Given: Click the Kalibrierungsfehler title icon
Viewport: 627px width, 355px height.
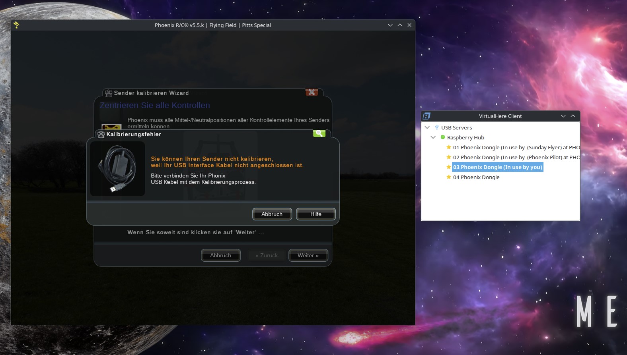Looking at the screenshot, I should click(x=101, y=134).
